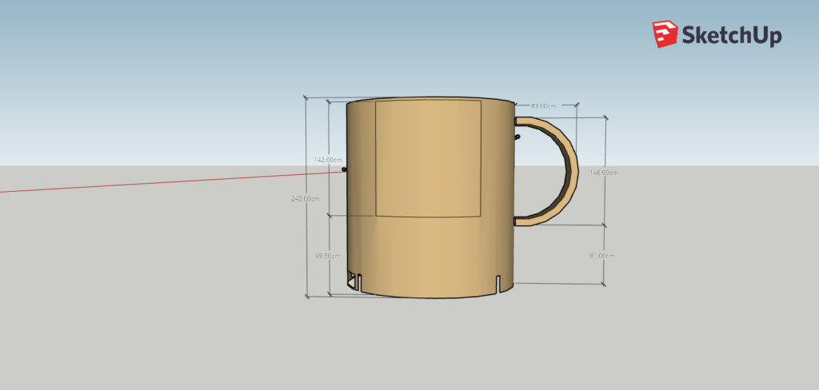Click the 146.00cm handle height dimension
This screenshot has height=390, width=819.
(603, 172)
